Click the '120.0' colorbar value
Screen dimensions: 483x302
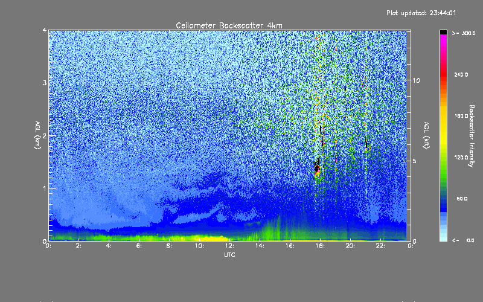pos(461,157)
